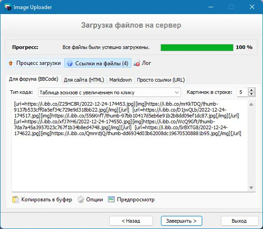263x229 pixels.
Task: Expand the Тип кода dropdown
Action: [x=109, y=92]
